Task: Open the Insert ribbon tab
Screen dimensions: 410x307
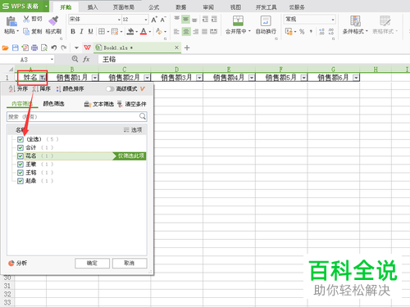Action: click(93, 7)
